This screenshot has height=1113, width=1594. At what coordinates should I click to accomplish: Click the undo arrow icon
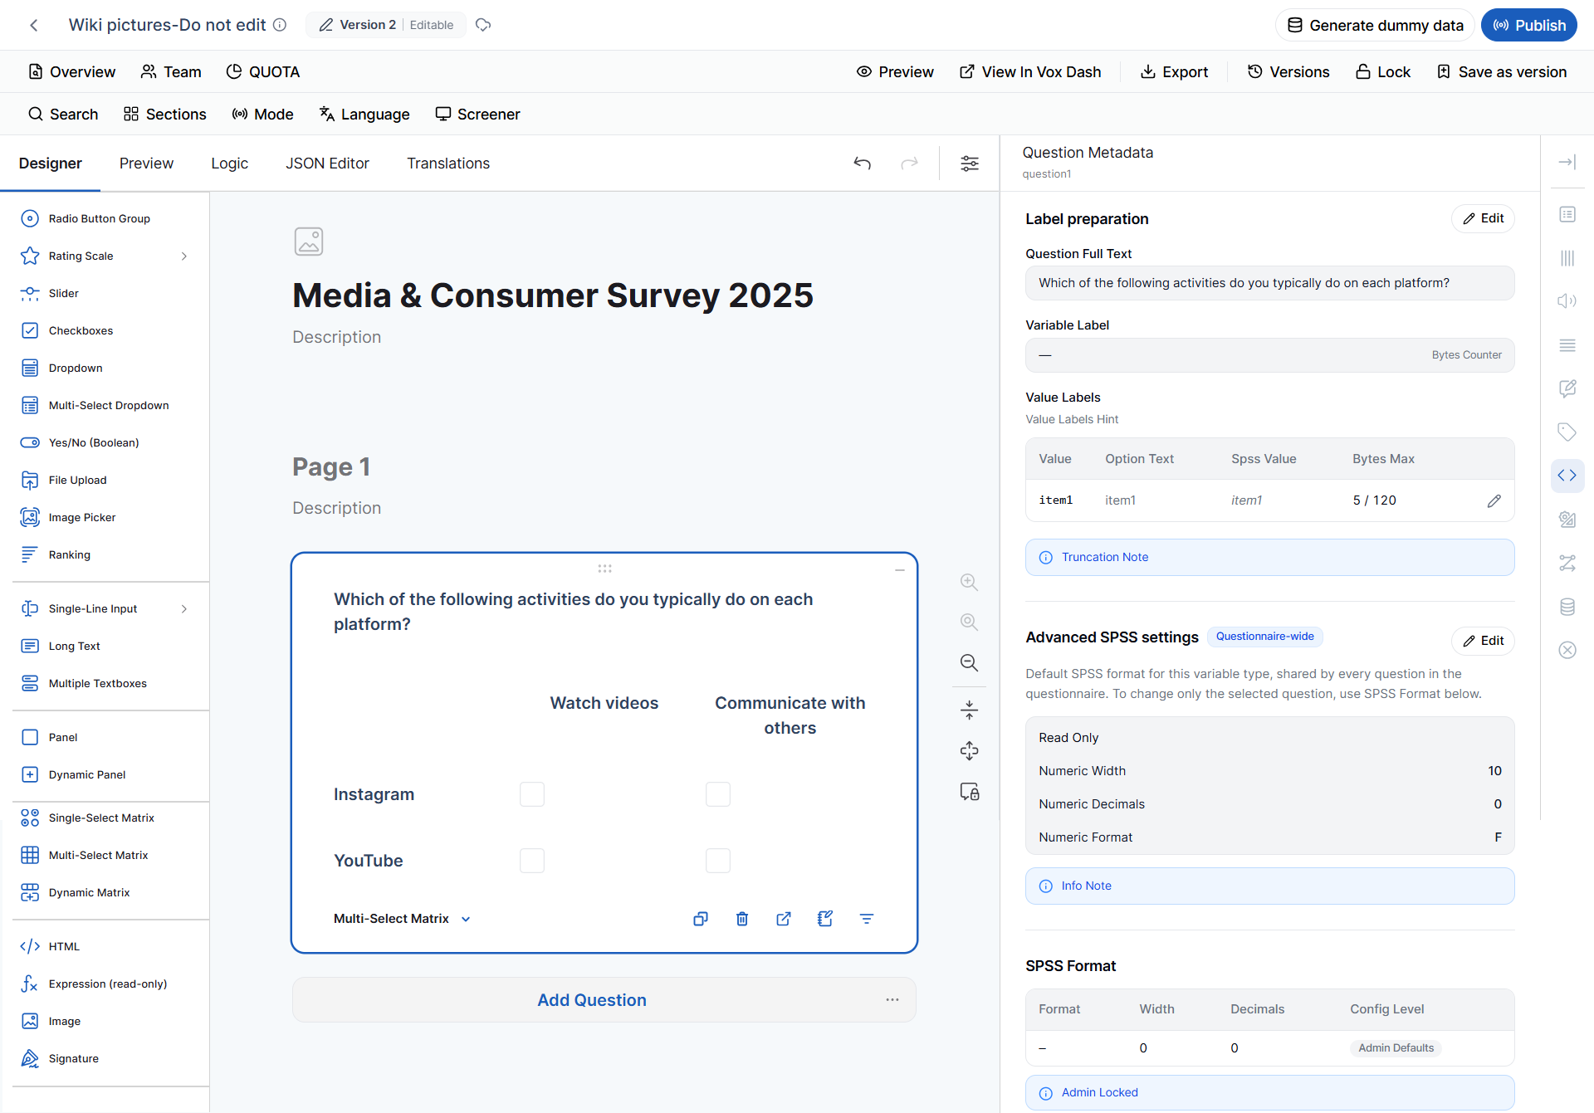coord(863,164)
